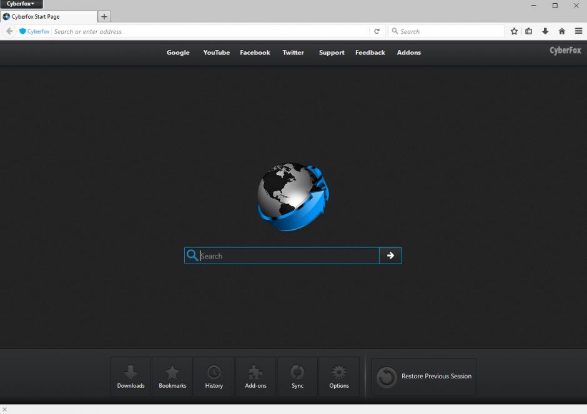Click the Cyberfox shield identity icon
Image resolution: width=587 pixels, height=414 pixels.
coord(22,31)
